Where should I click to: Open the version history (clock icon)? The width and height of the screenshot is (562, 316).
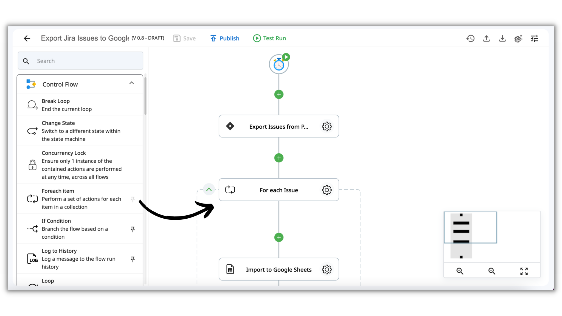[x=470, y=38]
